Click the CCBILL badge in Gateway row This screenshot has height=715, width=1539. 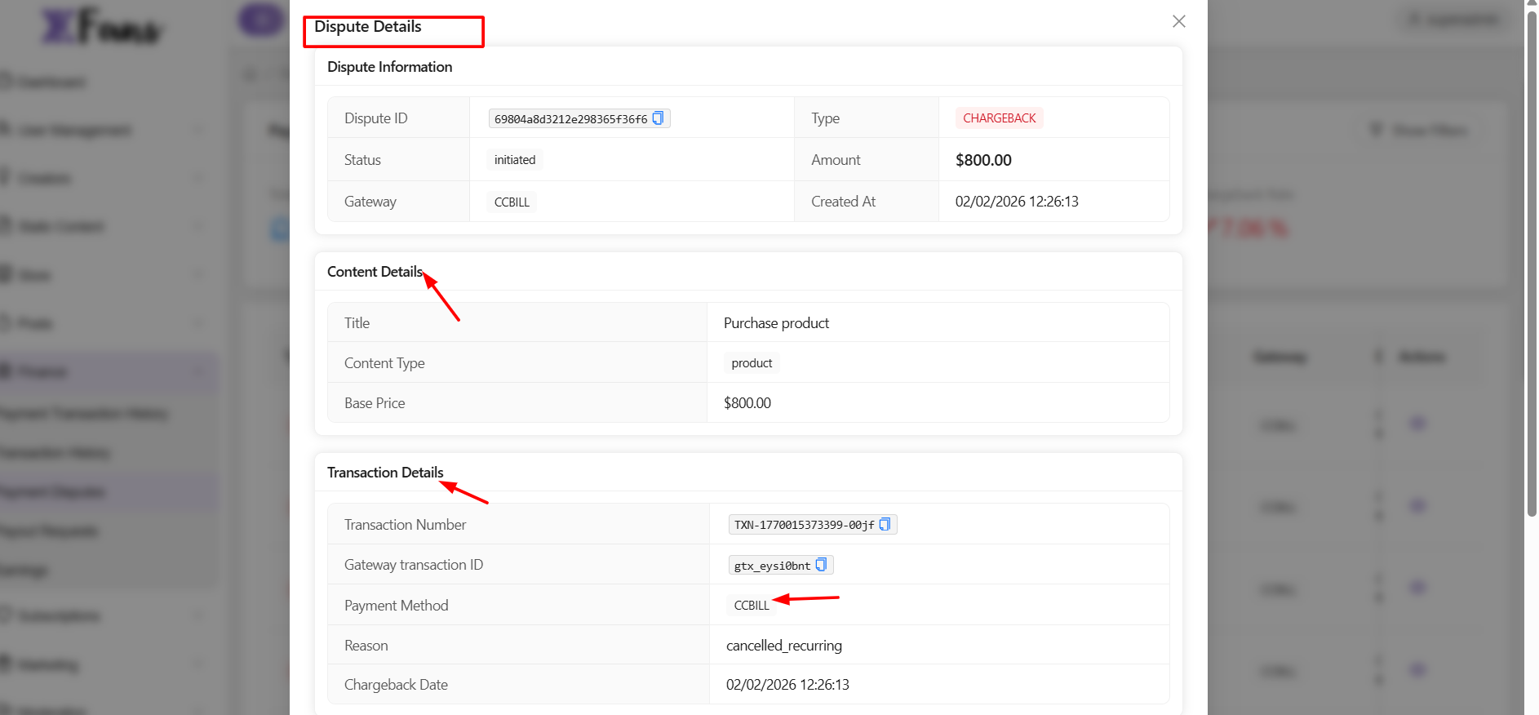[512, 202]
